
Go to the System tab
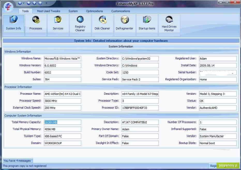73,11
